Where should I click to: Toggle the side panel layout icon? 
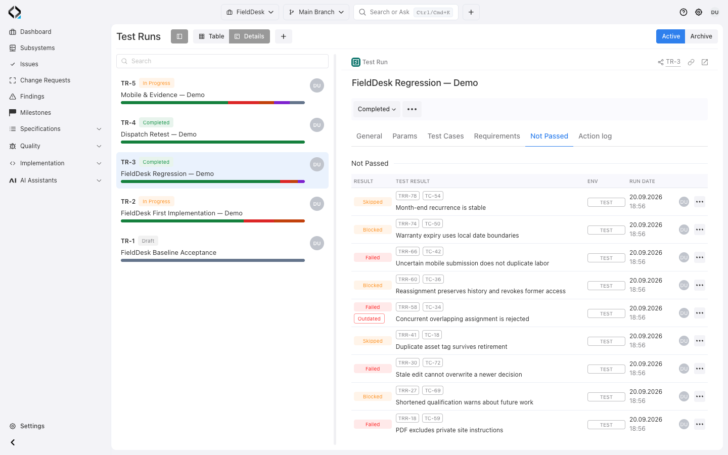pos(179,36)
